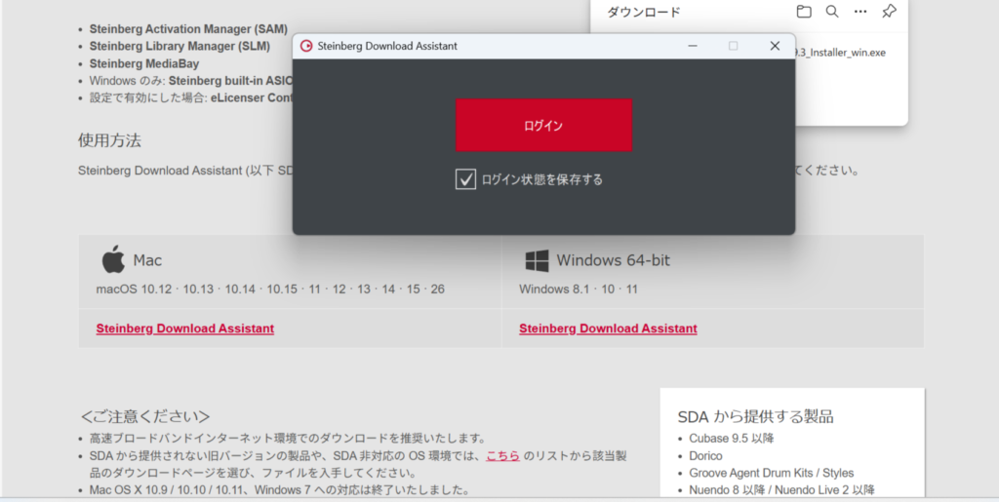Close the Steinberg Download Assistant window
The image size is (999, 502).
[775, 46]
